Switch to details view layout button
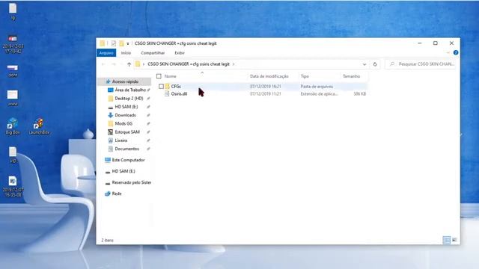 (x=447, y=240)
